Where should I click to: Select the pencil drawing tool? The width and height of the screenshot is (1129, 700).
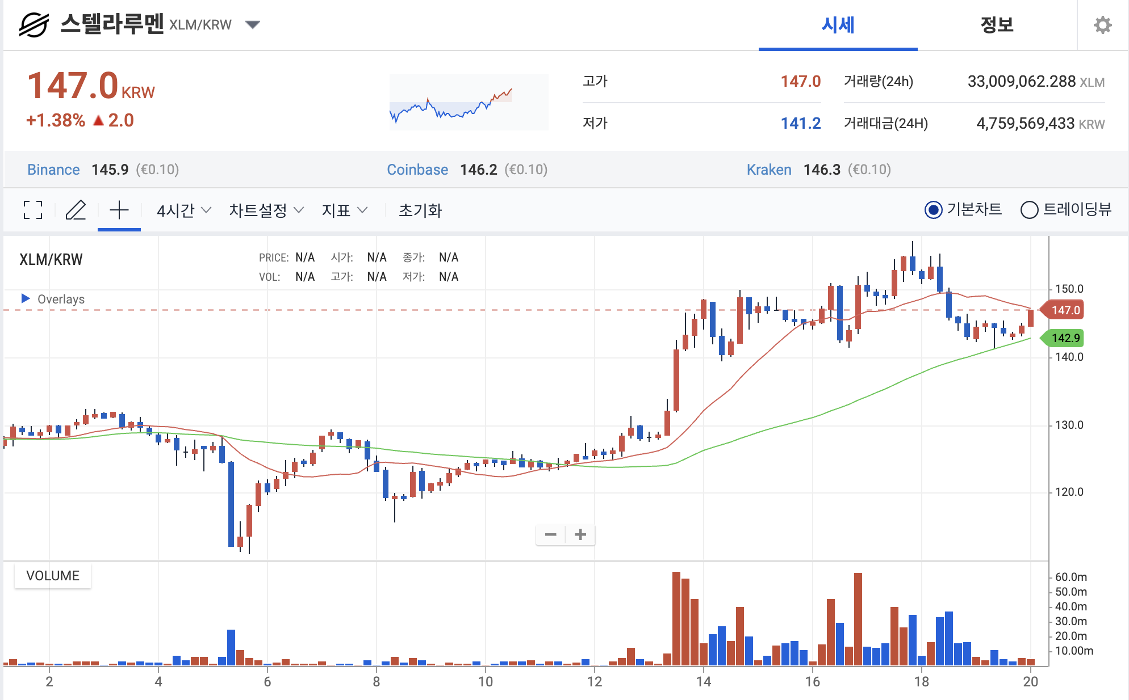click(x=76, y=210)
